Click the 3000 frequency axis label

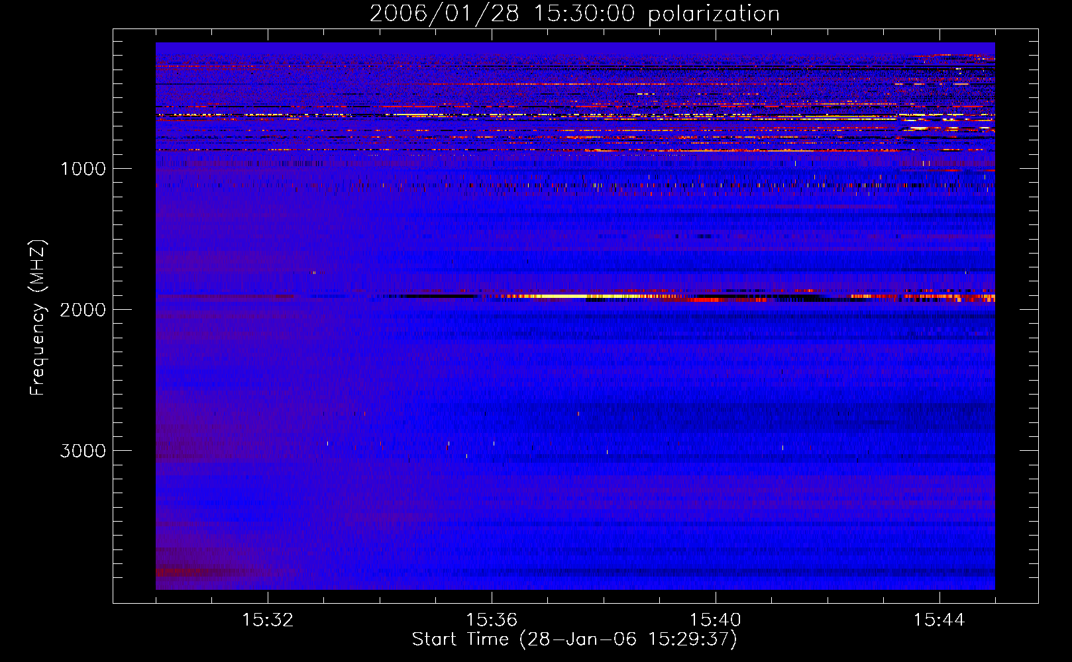pos(83,451)
